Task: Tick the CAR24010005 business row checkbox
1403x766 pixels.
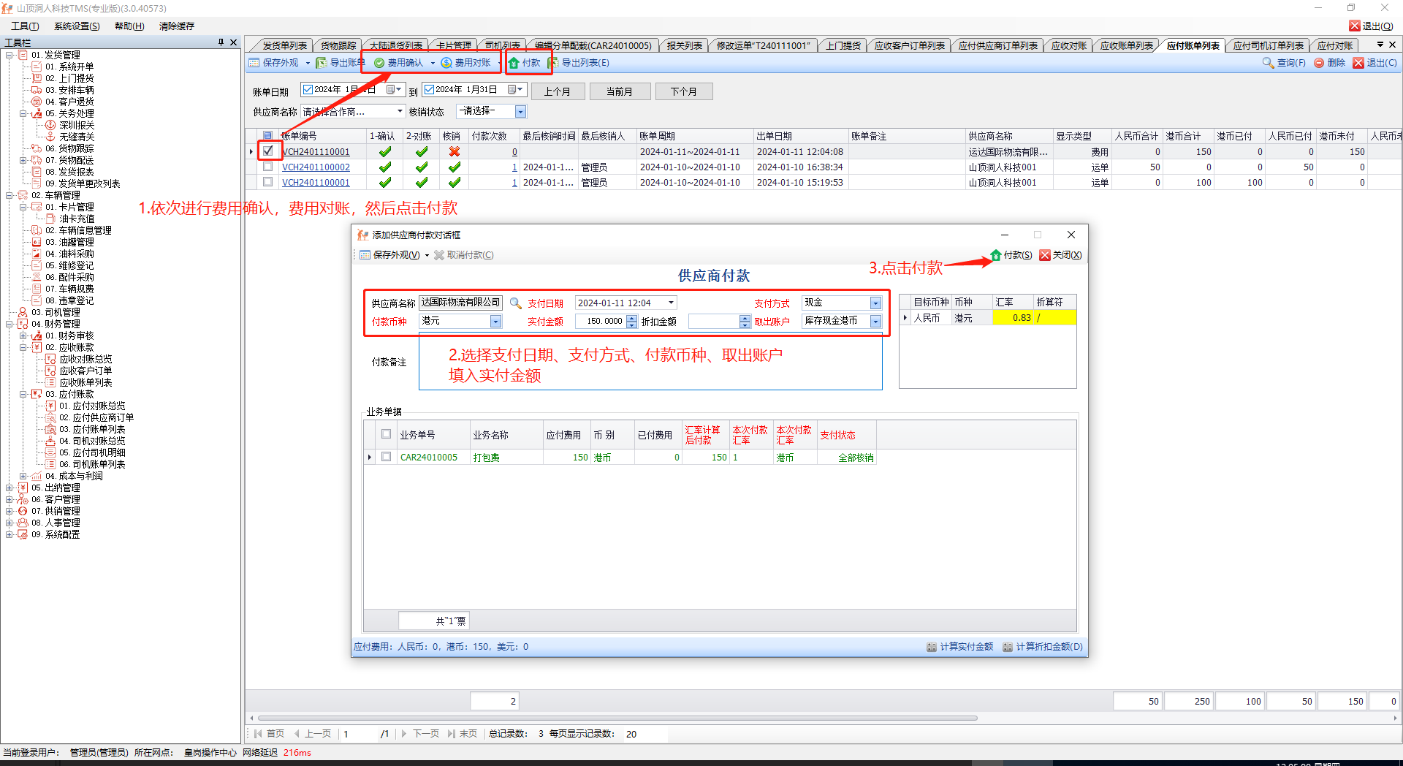Action: (386, 457)
